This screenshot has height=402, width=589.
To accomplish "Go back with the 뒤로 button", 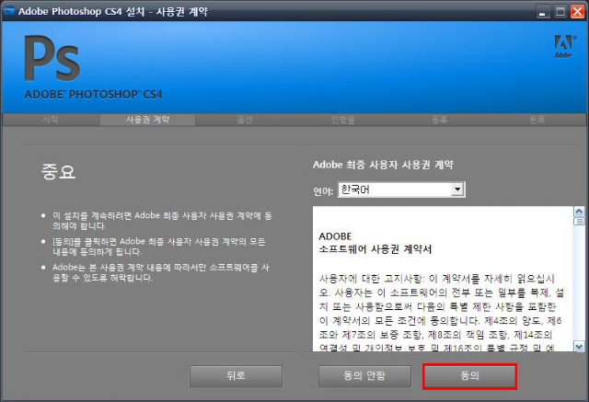I will [236, 376].
